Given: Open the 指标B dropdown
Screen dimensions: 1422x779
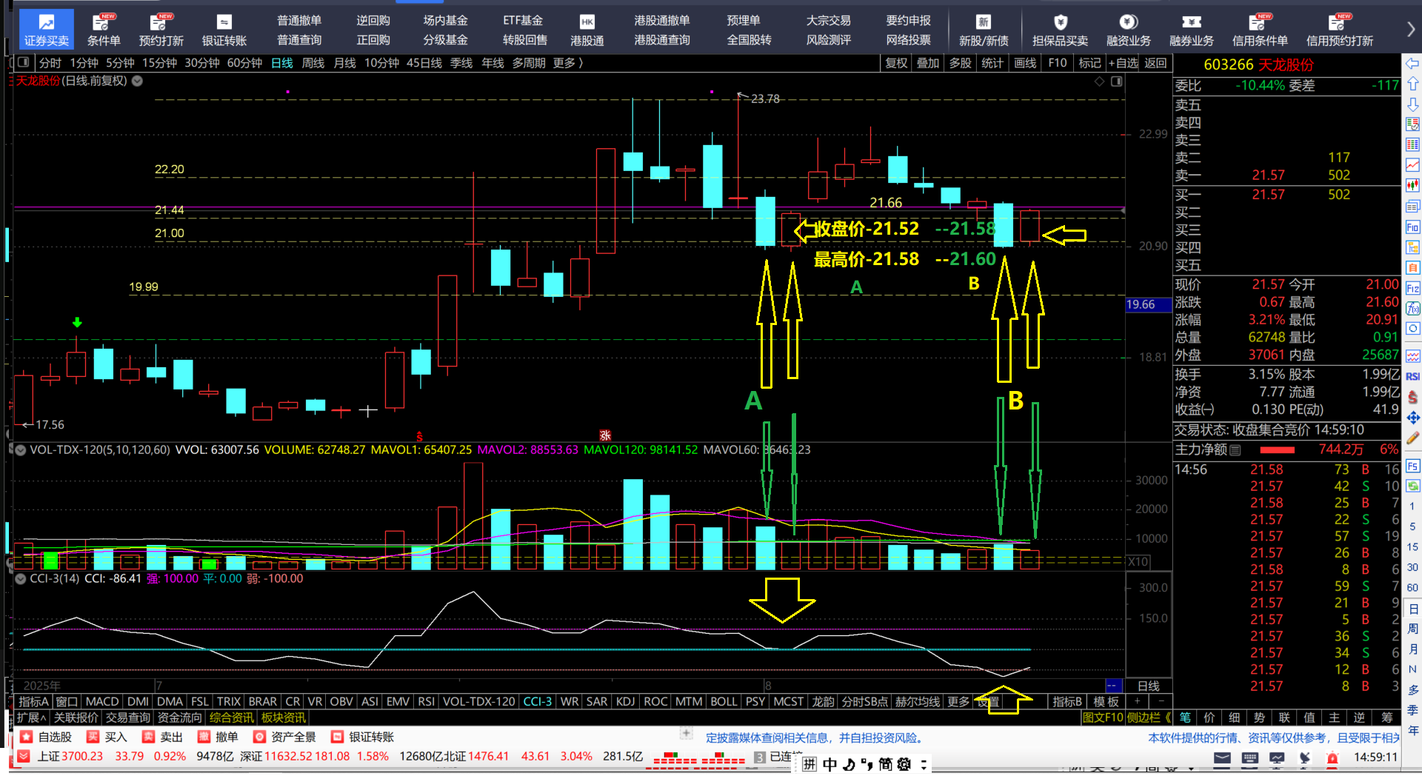Looking at the screenshot, I should pyautogui.click(x=1067, y=701).
